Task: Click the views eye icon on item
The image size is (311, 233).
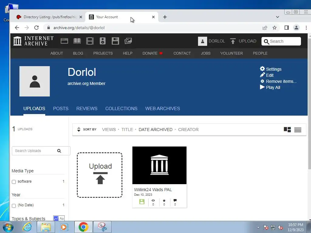Action: 153,201
